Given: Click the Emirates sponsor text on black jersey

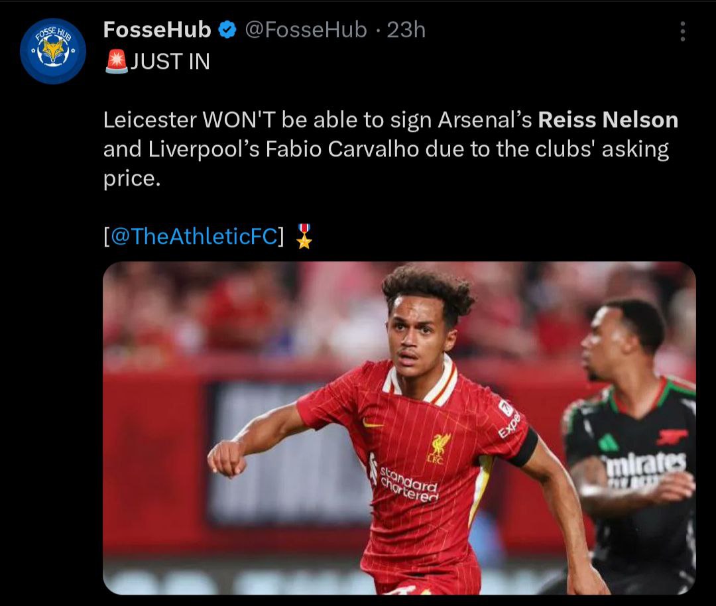Looking at the screenshot, I should tap(643, 464).
